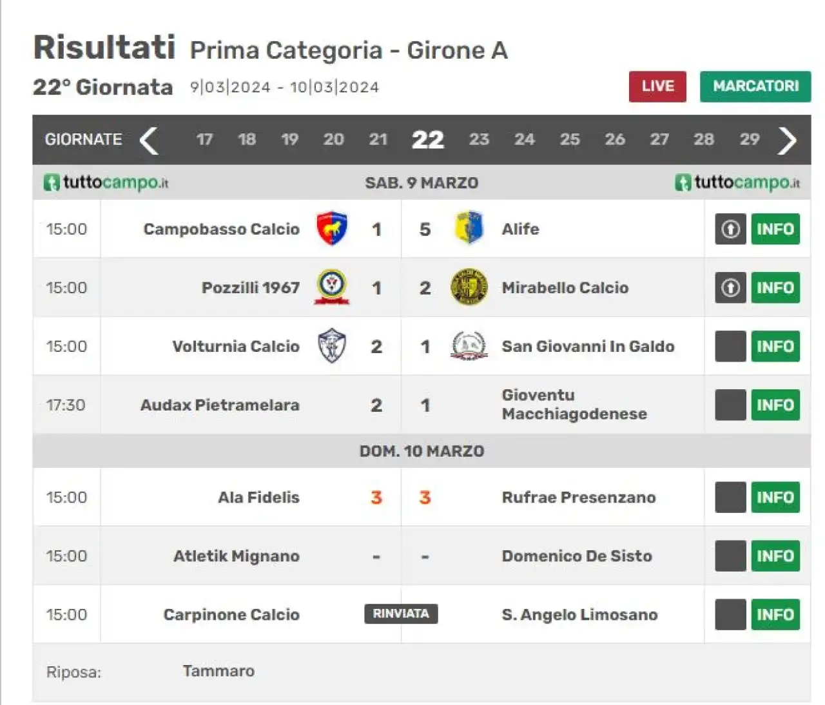This screenshot has height=705, width=825.
Task: Click the left tuttocampo.it logo
Action: (x=106, y=182)
